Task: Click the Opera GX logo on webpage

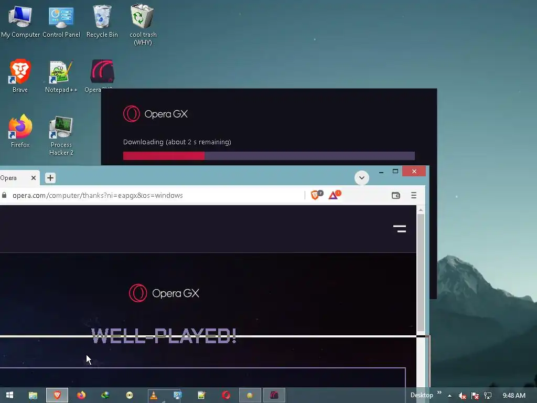Action: [164, 293]
